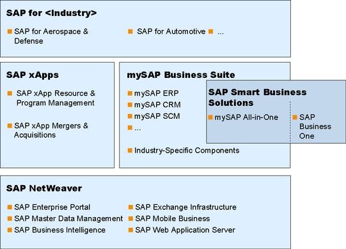The image size is (346, 249).
Task: Select SAP Master Data Management
Action: (68, 218)
